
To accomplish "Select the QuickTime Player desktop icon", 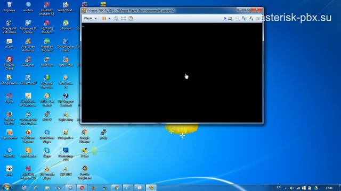I will 47,136.
